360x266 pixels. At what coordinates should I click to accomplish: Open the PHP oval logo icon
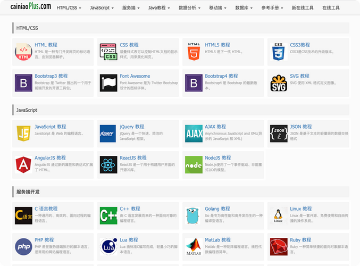(x=23, y=247)
